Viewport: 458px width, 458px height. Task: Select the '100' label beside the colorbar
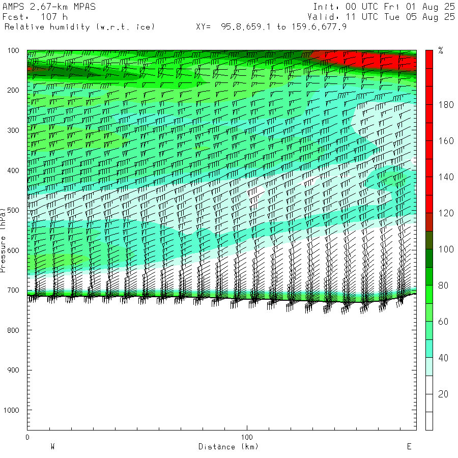click(x=446, y=249)
